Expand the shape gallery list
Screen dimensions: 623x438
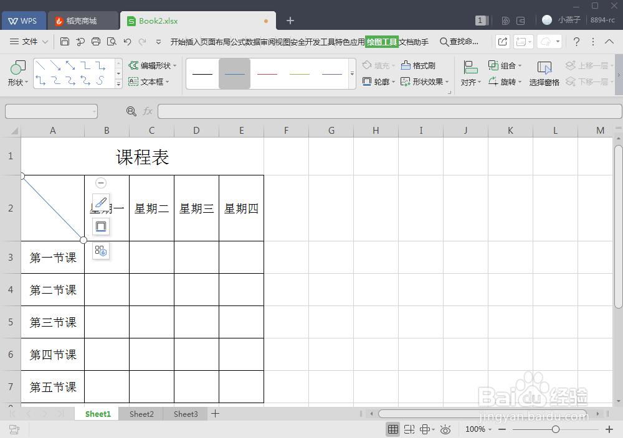[118, 84]
